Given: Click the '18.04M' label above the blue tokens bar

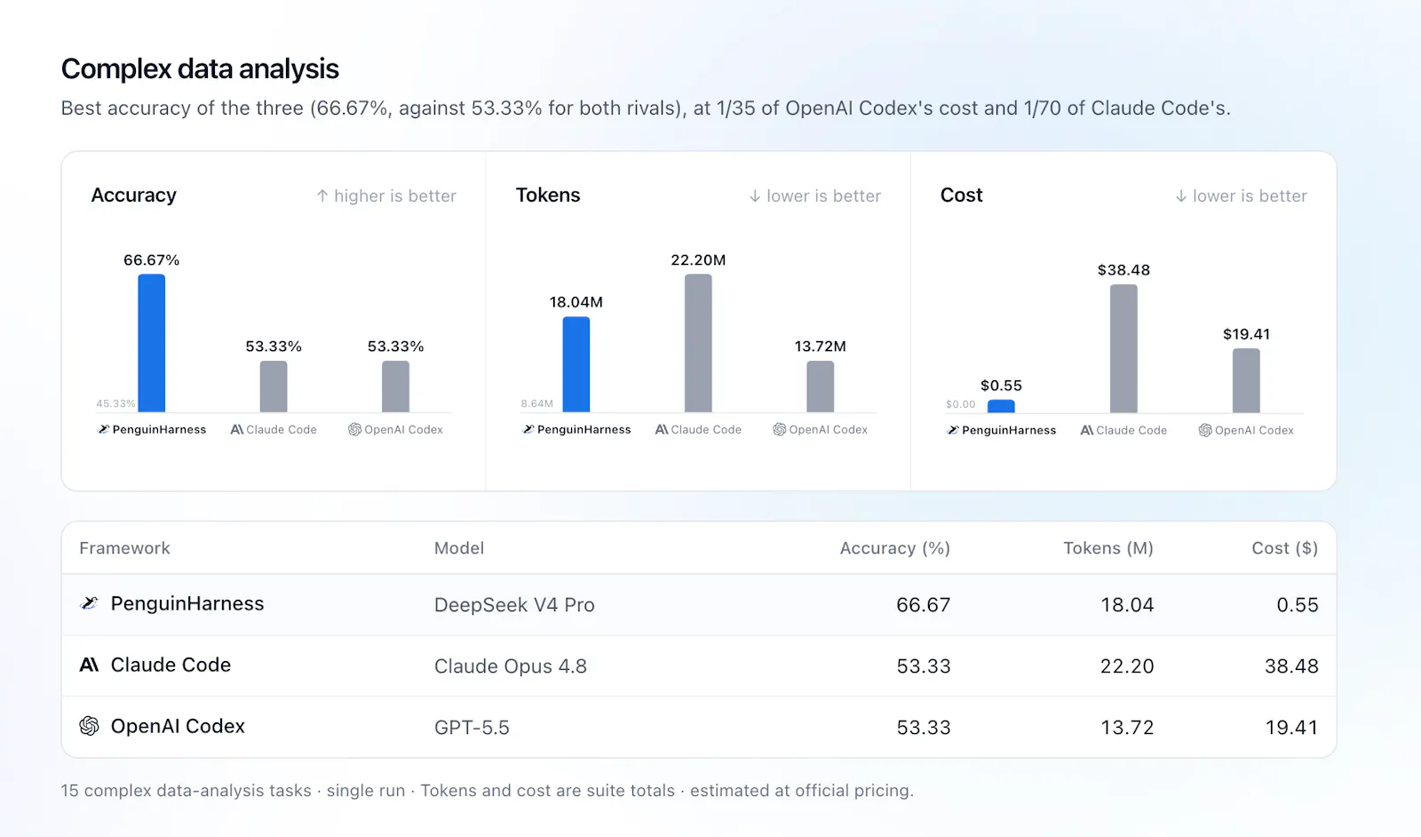Looking at the screenshot, I should click(x=576, y=302).
